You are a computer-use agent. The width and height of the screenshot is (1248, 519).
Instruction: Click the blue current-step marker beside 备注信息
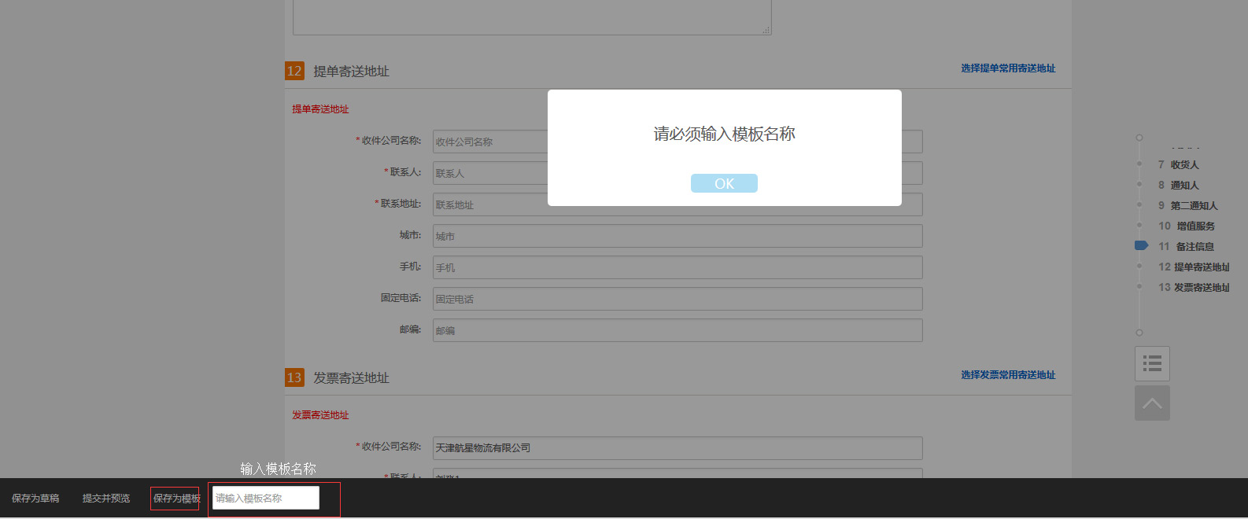pos(1141,246)
